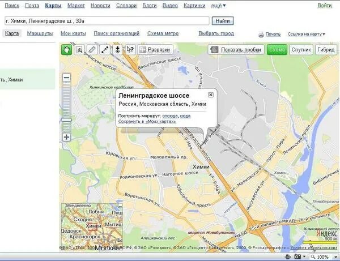Open the Схема метро link
This screenshot has width=340, height=261.
coord(163,33)
